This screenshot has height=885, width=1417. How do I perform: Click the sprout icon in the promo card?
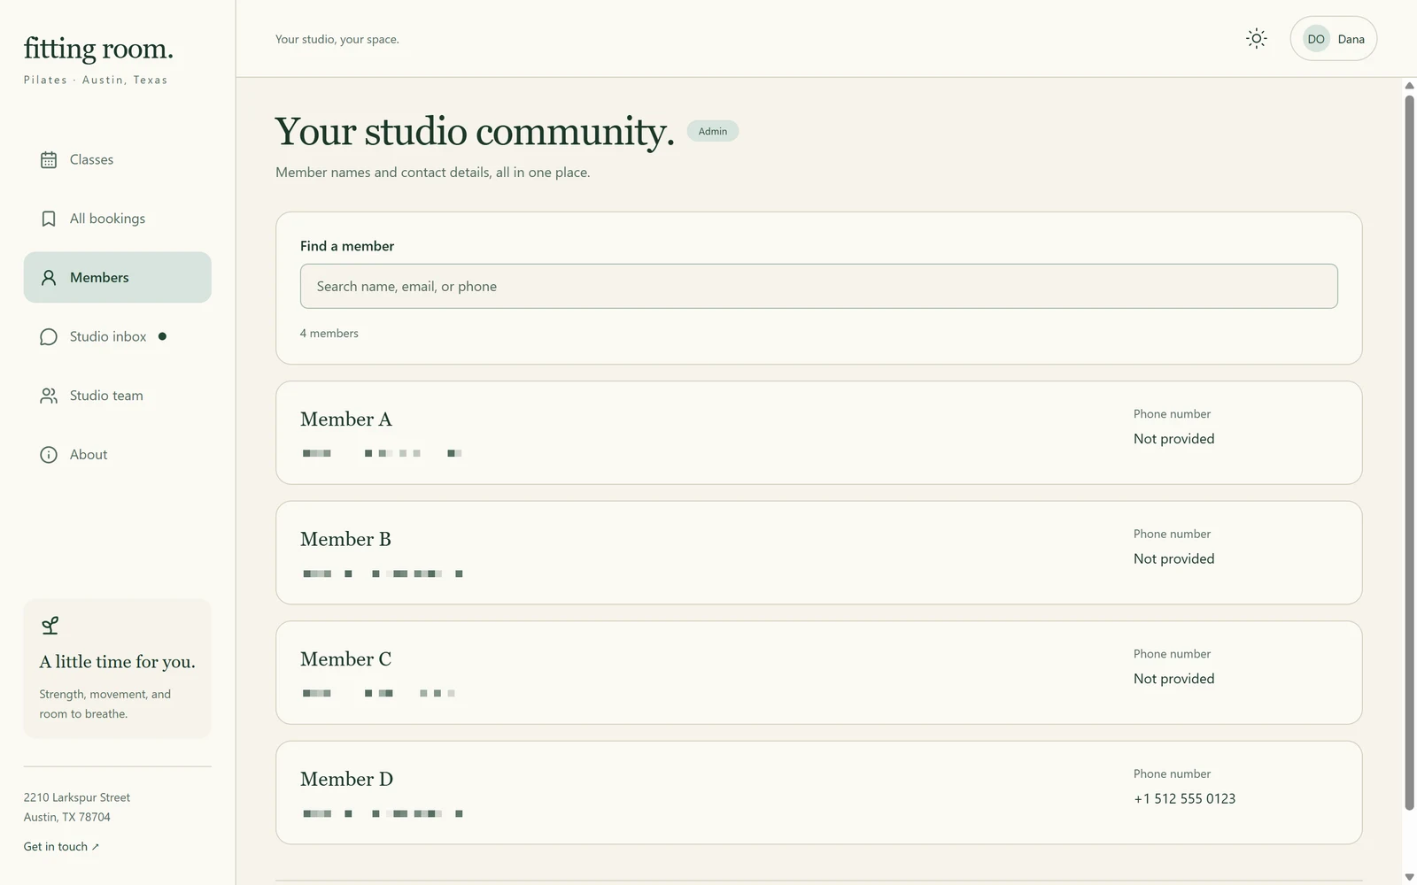50,626
